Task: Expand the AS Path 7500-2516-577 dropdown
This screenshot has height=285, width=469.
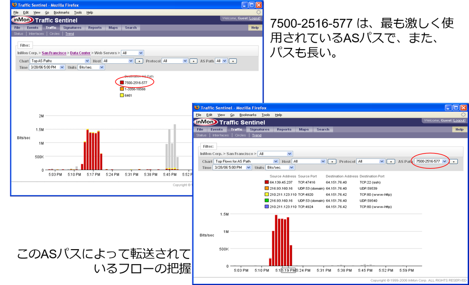Action: tap(431, 161)
